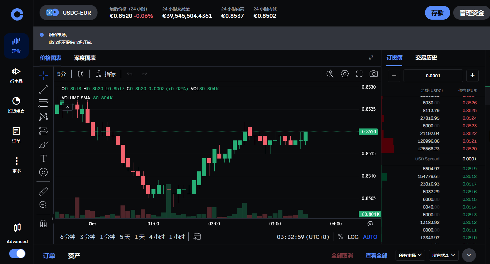Open the 所有状态 dropdown
The width and height of the screenshot is (490, 264).
click(443, 255)
